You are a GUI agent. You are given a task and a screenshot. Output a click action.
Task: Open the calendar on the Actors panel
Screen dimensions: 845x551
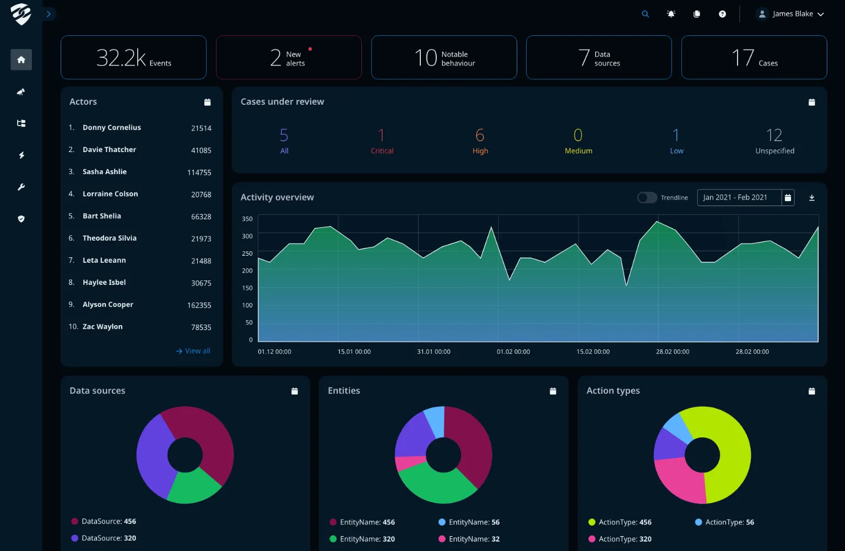(x=207, y=102)
